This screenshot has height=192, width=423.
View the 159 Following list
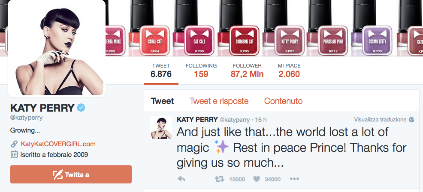tap(201, 71)
